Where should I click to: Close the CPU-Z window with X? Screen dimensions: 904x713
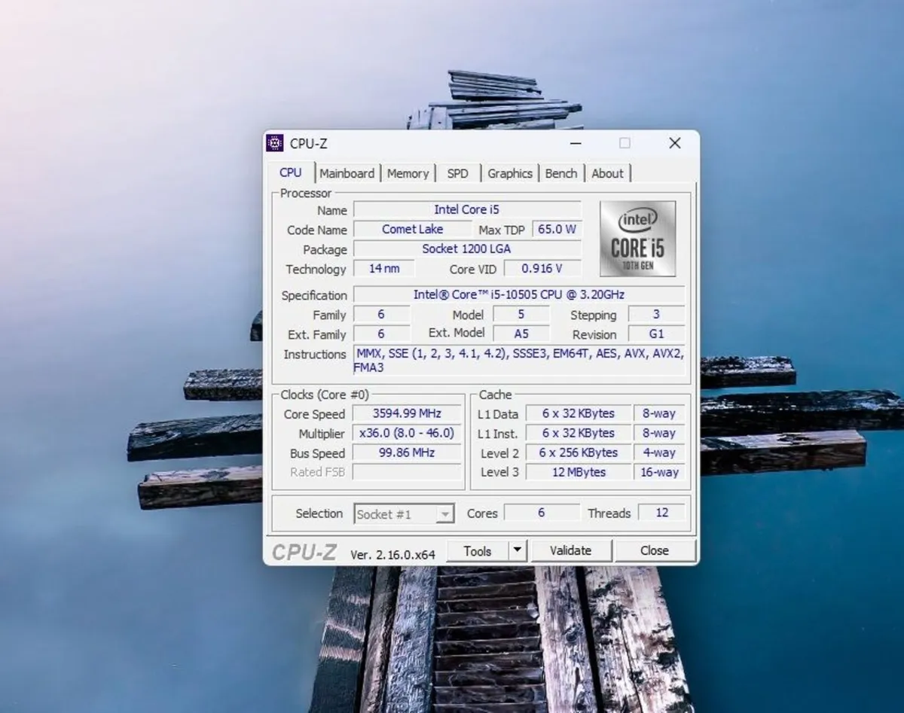tap(675, 143)
